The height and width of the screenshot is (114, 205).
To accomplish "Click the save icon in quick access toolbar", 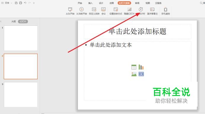I will [x=16, y=3].
